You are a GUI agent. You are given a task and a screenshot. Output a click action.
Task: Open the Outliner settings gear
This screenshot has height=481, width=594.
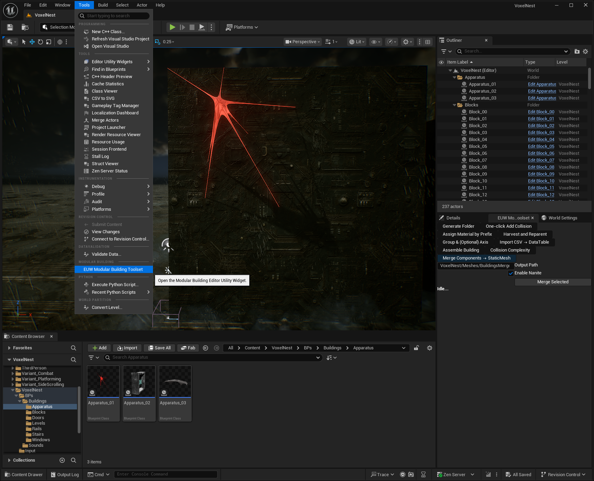[585, 51]
